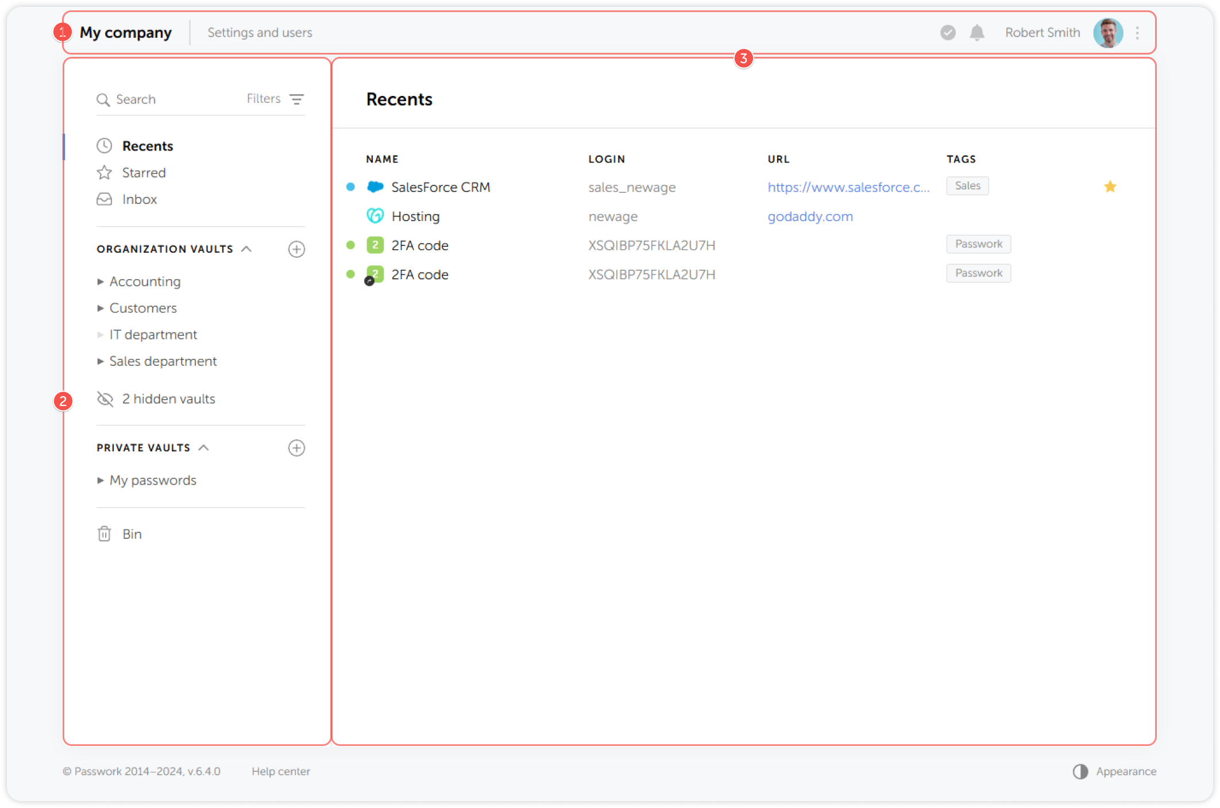Screen dimensions: 1220x808
Task: Click the Sales tag badge
Action: tap(967, 186)
